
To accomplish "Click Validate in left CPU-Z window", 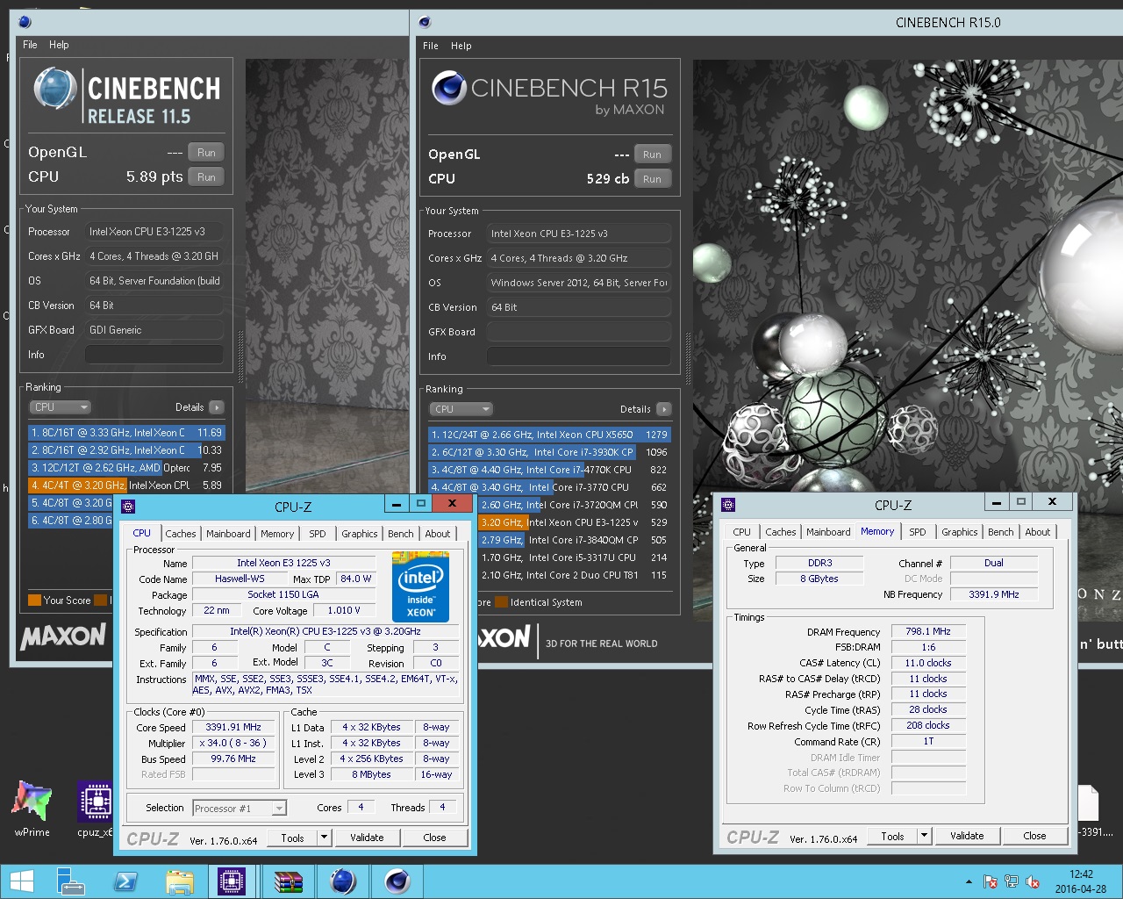I will [367, 838].
